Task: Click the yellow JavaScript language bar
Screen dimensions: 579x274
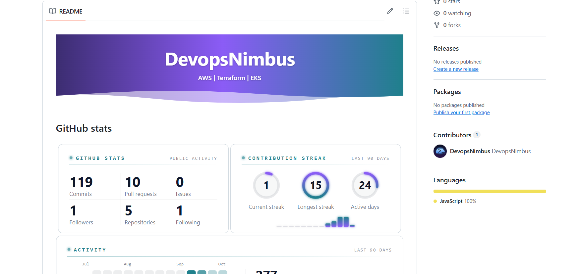Action: point(490,191)
